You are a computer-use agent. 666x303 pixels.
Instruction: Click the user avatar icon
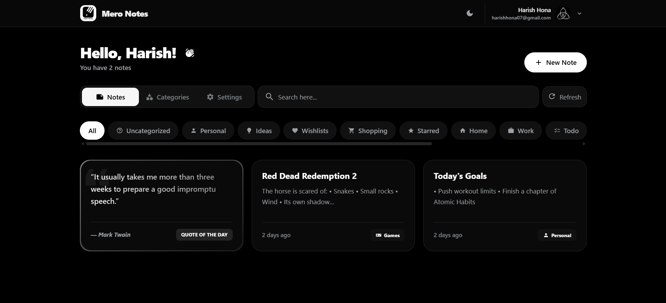[563, 14]
